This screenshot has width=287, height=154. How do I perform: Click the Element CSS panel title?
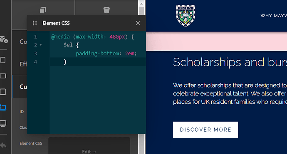[56, 23]
